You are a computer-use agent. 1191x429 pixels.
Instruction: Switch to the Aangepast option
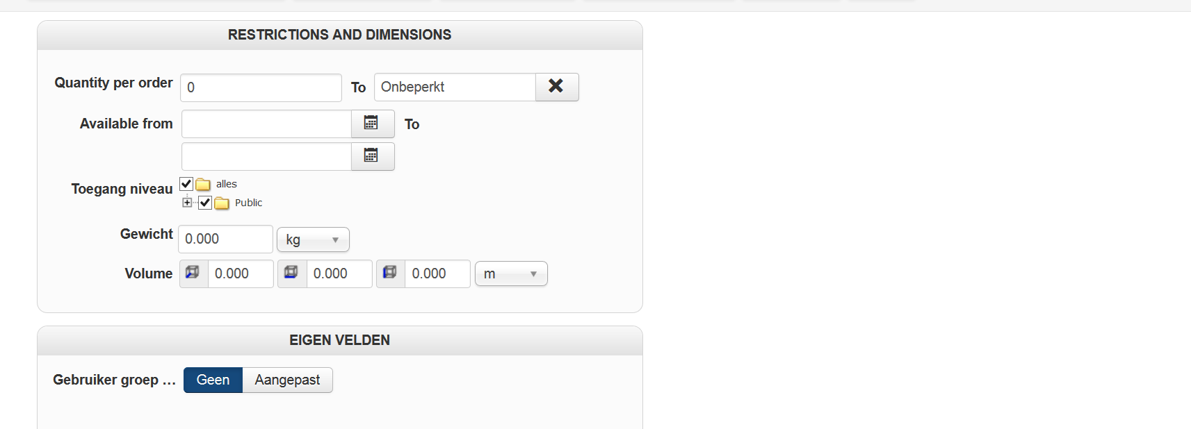[x=287, y=380]
